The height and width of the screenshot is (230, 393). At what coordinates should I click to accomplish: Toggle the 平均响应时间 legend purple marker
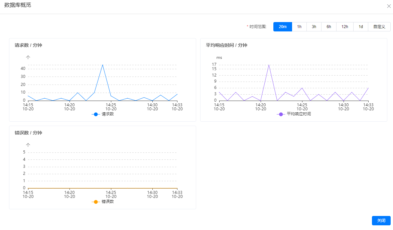click(281, 114)
